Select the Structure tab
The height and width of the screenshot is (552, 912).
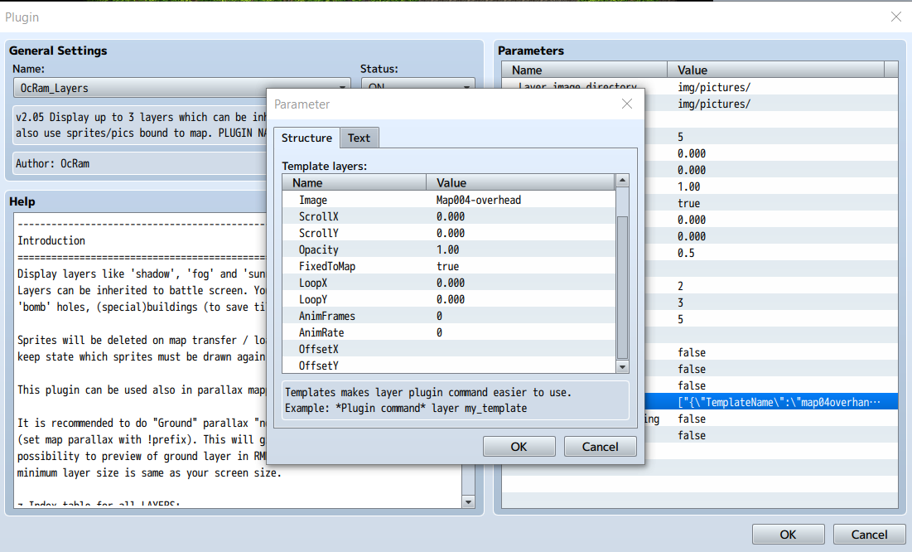[x=306, y=138]
